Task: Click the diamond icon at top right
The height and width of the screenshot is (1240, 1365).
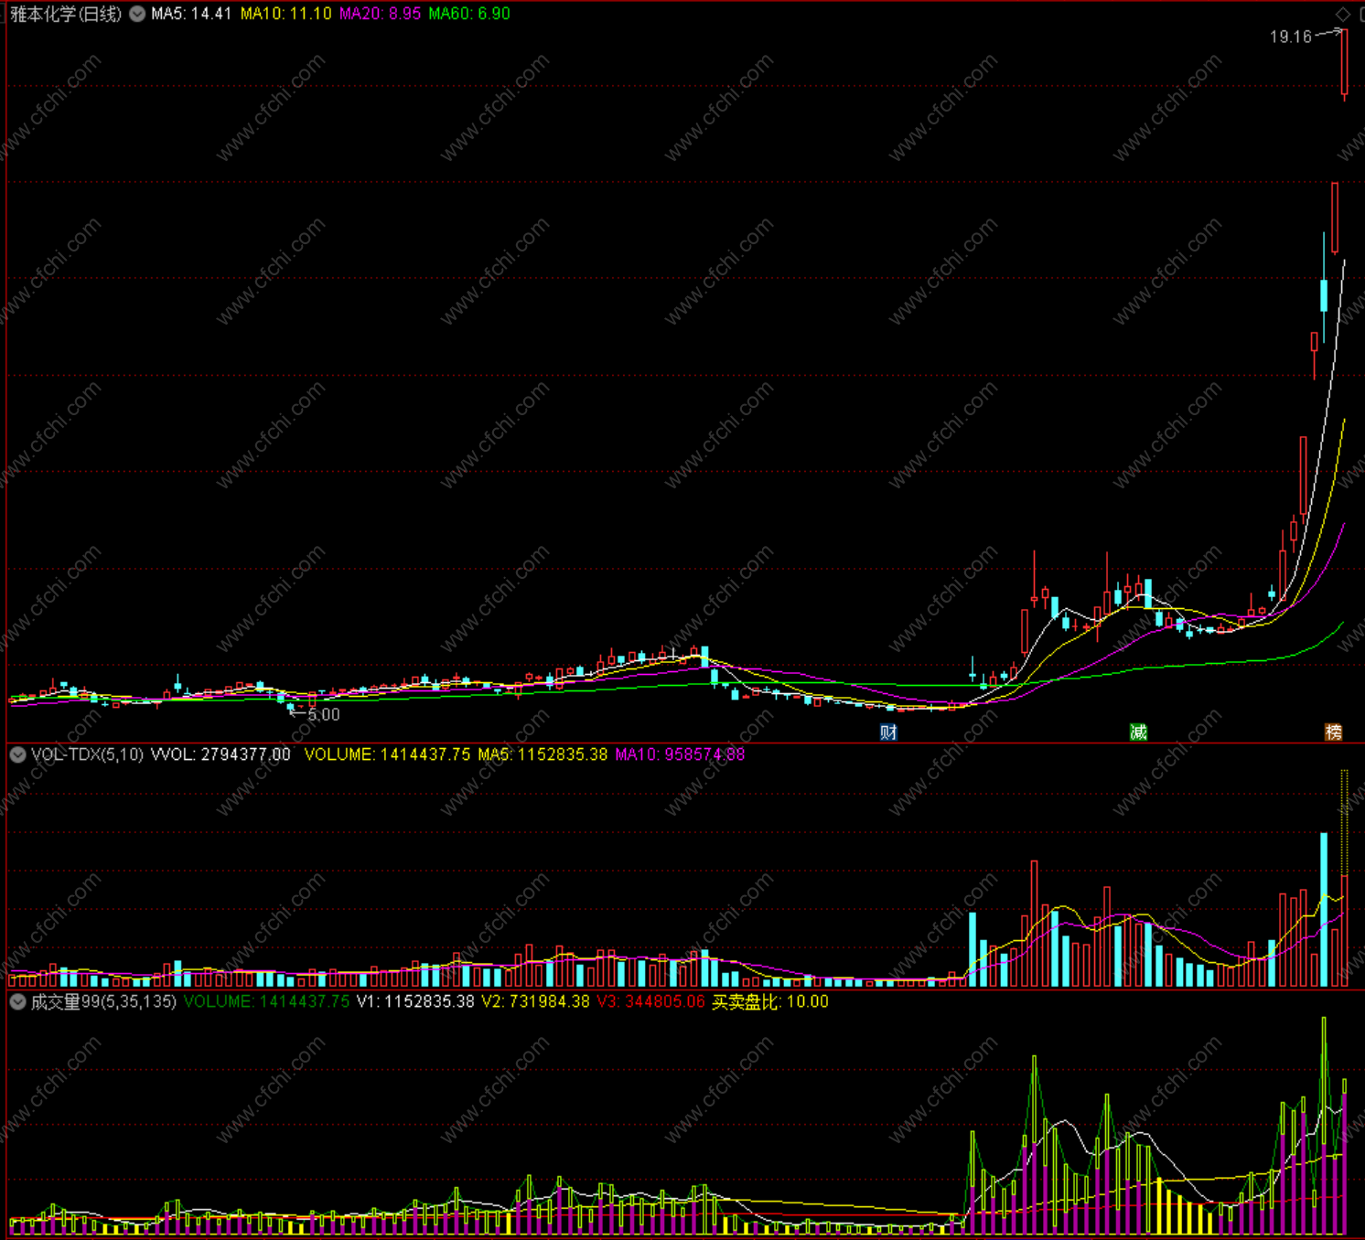Action: 1342,14
